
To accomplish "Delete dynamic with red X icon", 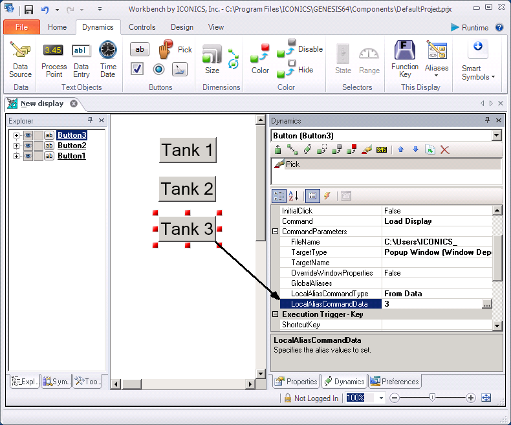I will click(x=445, y=149).
